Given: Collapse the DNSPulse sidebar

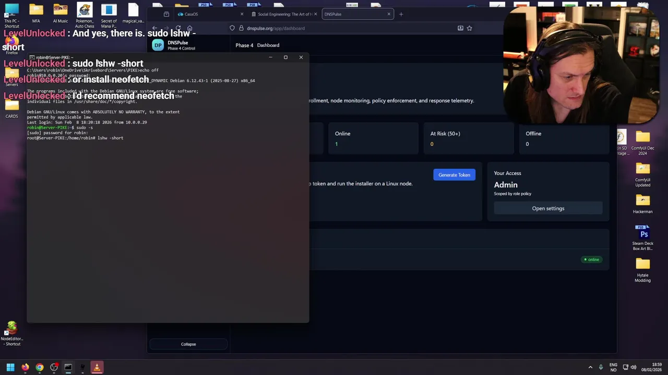Looking at the screenshot, I should click(188, 344).
